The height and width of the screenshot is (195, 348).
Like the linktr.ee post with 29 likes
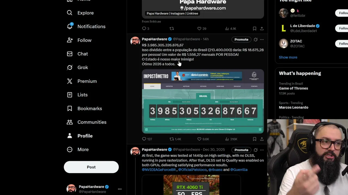coord(201,28)
